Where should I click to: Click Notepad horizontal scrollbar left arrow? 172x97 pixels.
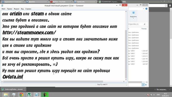pyautogui.click(x=2, y=81)
